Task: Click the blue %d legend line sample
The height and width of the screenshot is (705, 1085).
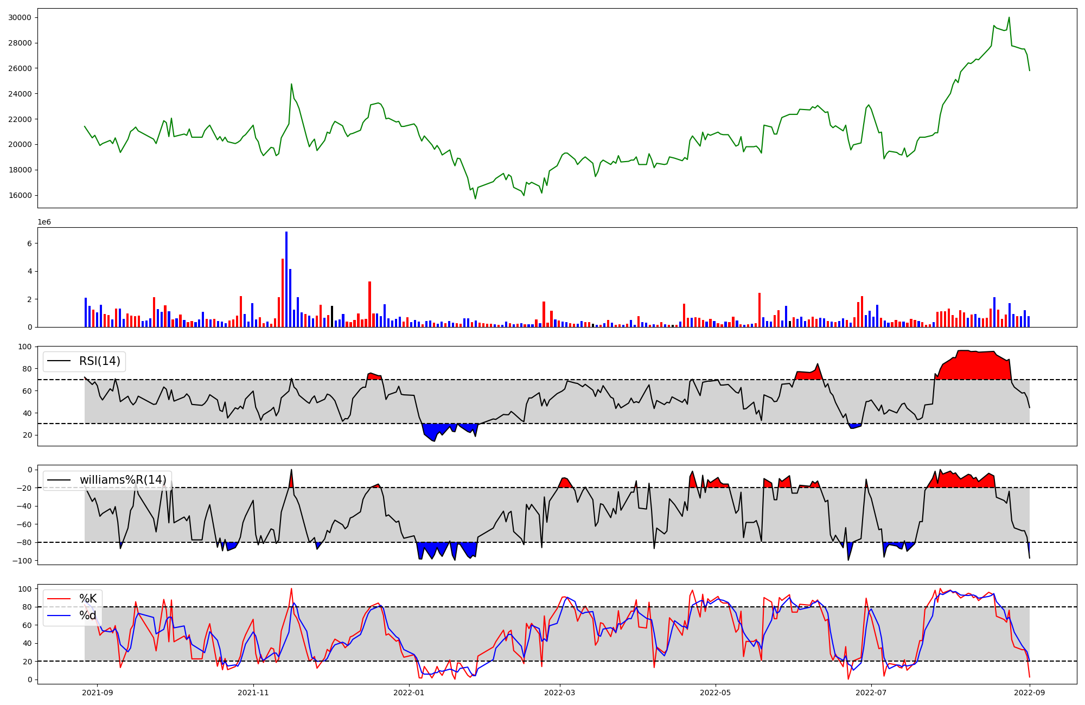Action: pyautogui.click(x=60, y=616)
